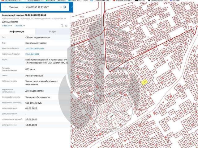Open the План КК link
This screenshot has height=148, width=198.
pos(20,26)
